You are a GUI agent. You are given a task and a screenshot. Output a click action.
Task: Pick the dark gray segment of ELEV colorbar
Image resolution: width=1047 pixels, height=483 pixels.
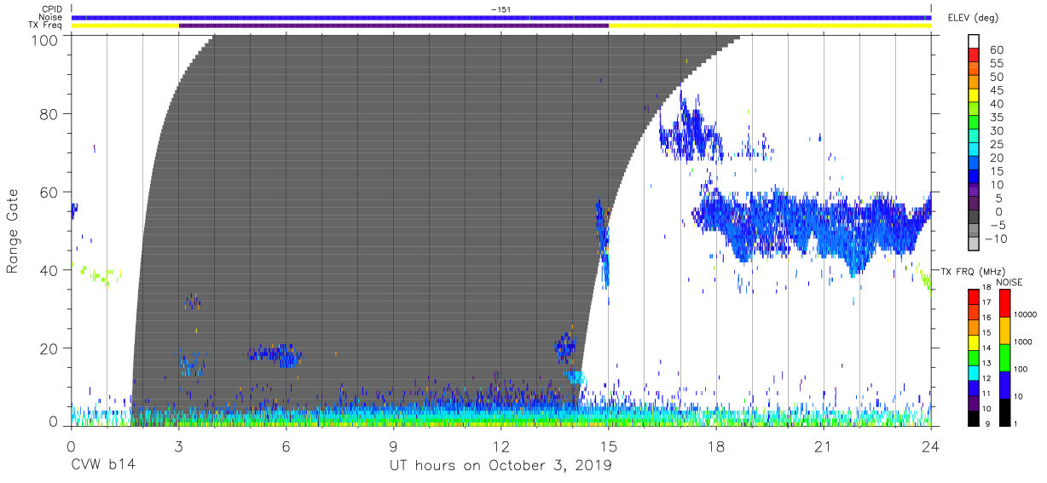(975, 217)
